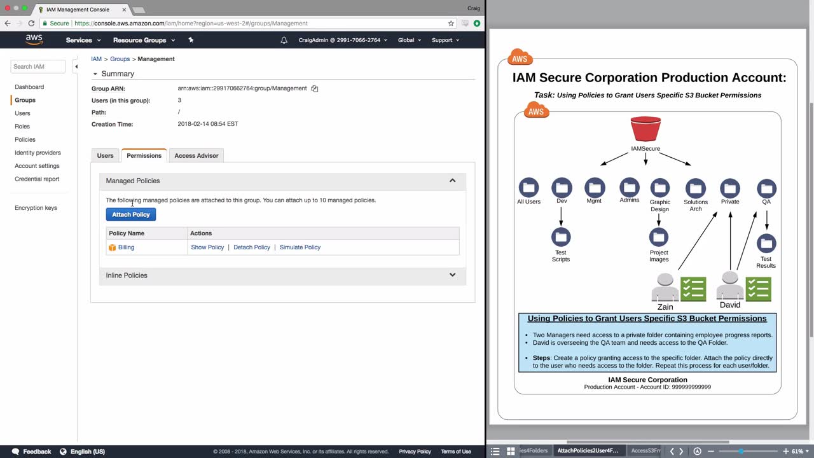Switch to the Access Advisor tab

197,156
